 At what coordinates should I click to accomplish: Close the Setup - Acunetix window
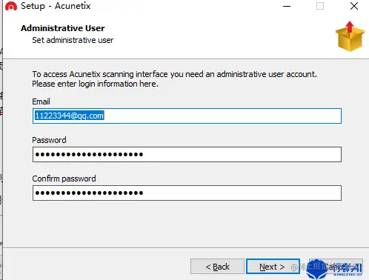coord(354,6)
